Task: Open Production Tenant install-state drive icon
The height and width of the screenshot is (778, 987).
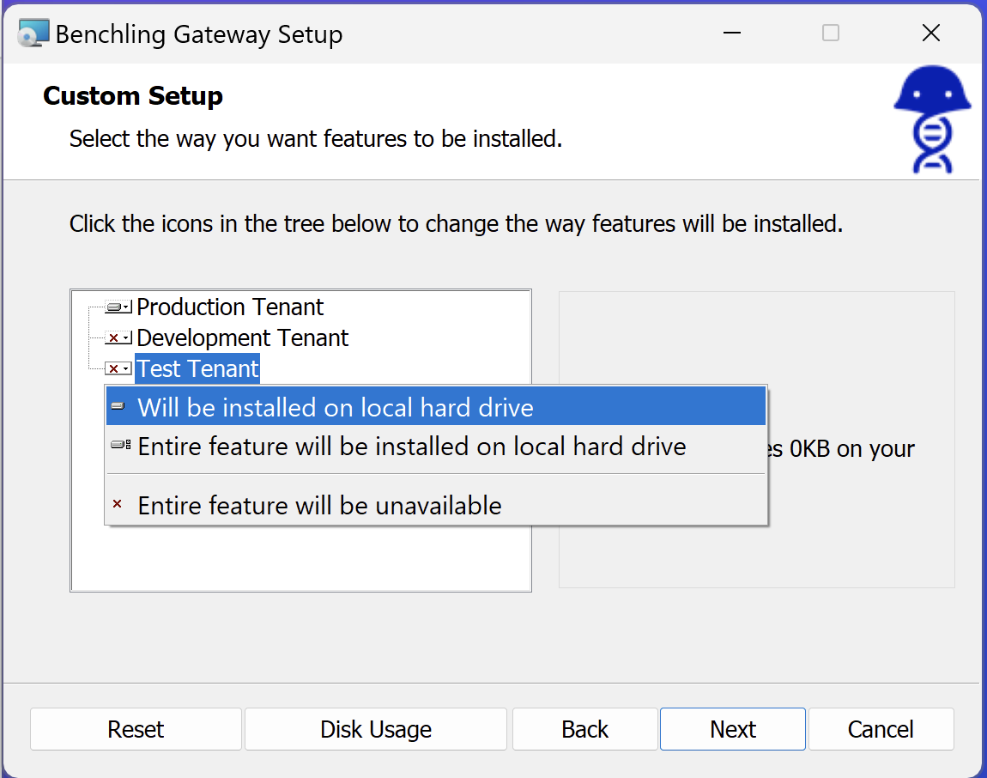Action: (x=118, y=307)
